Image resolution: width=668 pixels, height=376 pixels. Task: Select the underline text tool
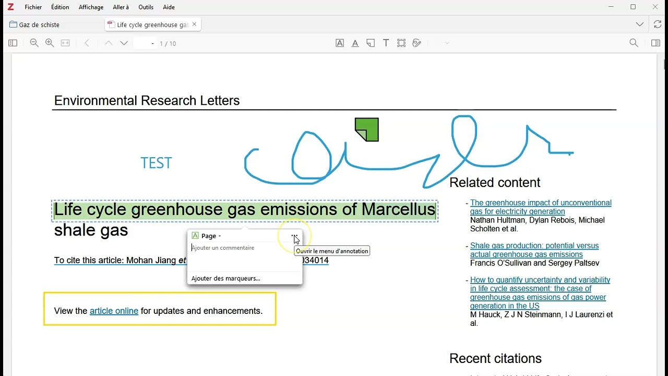point(355,43)
